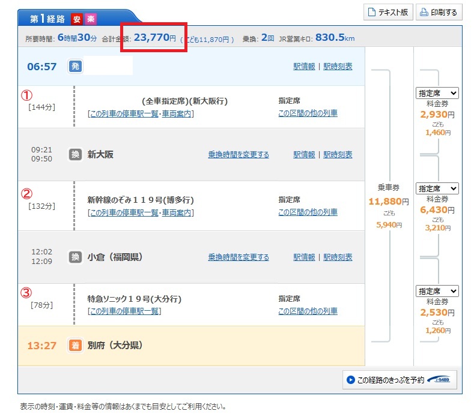Click the 換 transfer icon beside 小倉
Viewport: 474px width, 414px height.
pos(75,257)
